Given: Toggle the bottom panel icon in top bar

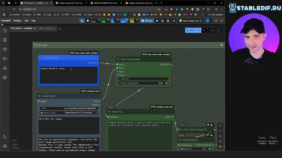Looking at the screenshot, I should coord(216,21).
